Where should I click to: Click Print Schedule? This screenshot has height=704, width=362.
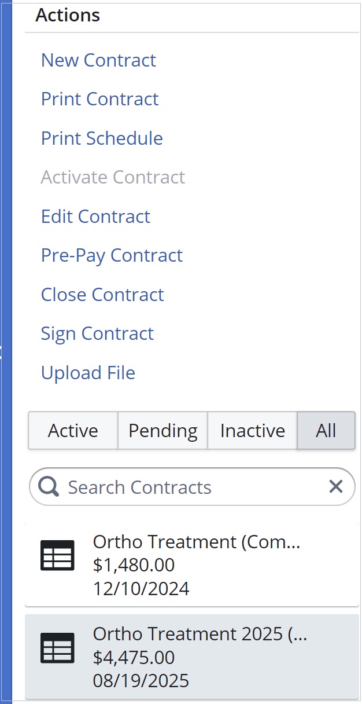tap(102, 138)
